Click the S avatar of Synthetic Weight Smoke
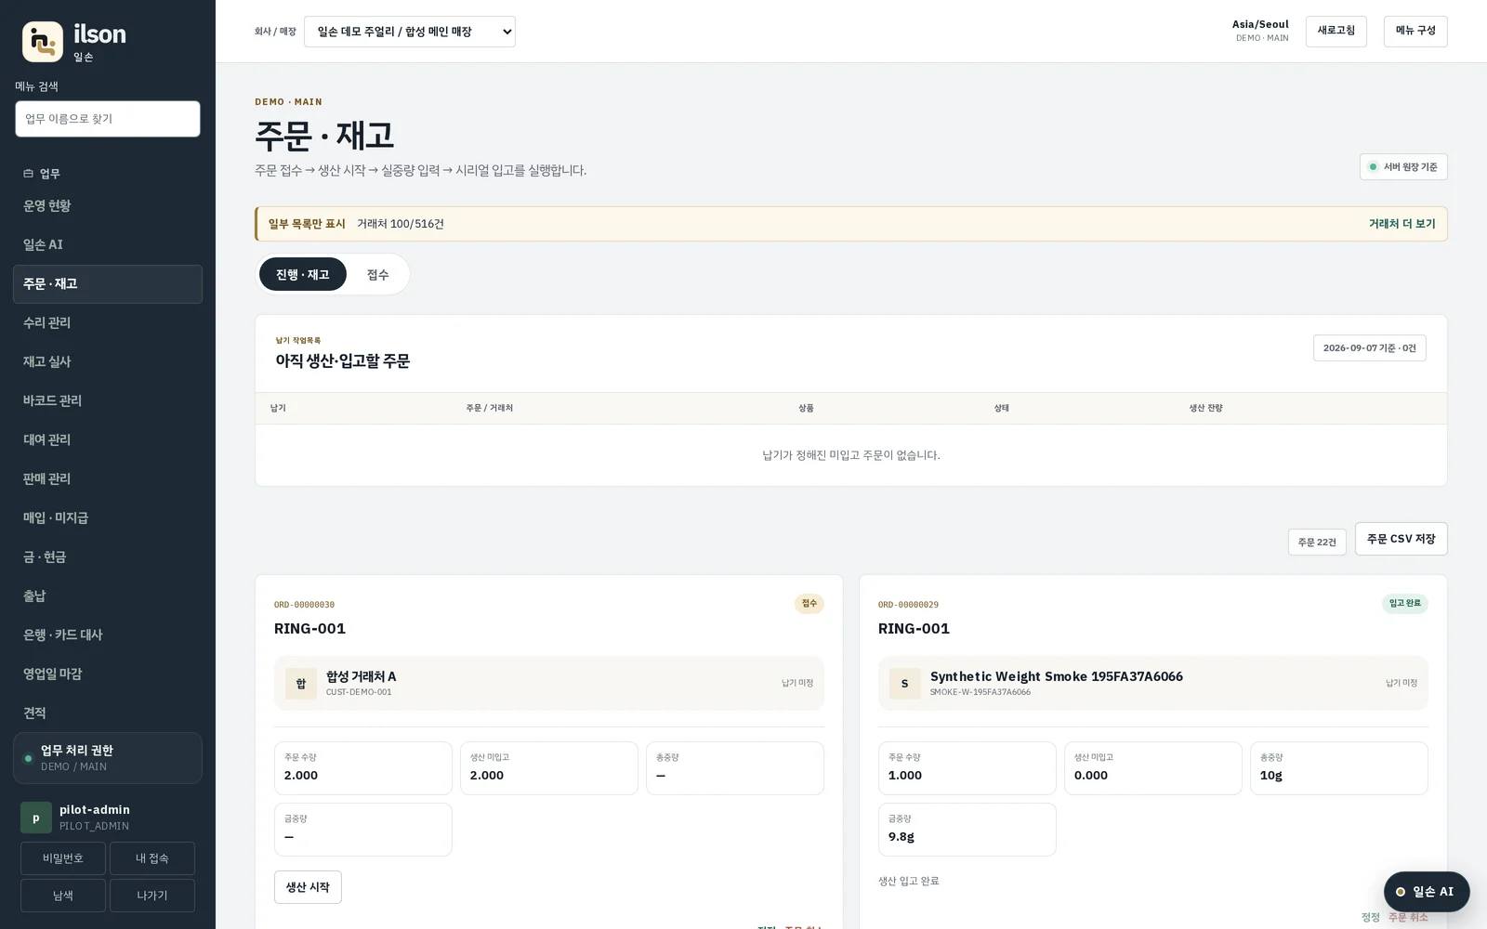 [x=905, y=684]
